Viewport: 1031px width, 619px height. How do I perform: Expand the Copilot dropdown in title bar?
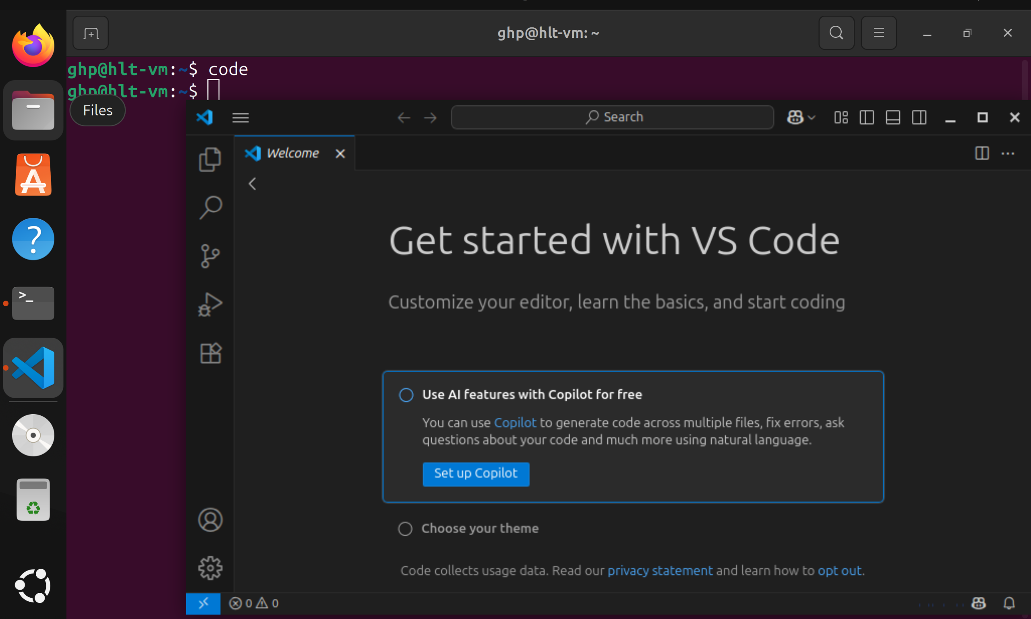tap(812, 118)
